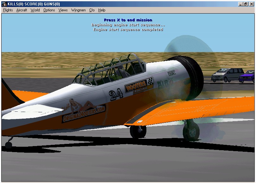Open the Options menu
This screenshot has width=256, height=183.
(x=49, y=10)
